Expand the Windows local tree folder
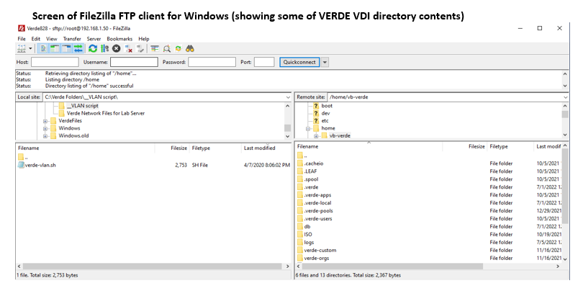 pos(45,128)
